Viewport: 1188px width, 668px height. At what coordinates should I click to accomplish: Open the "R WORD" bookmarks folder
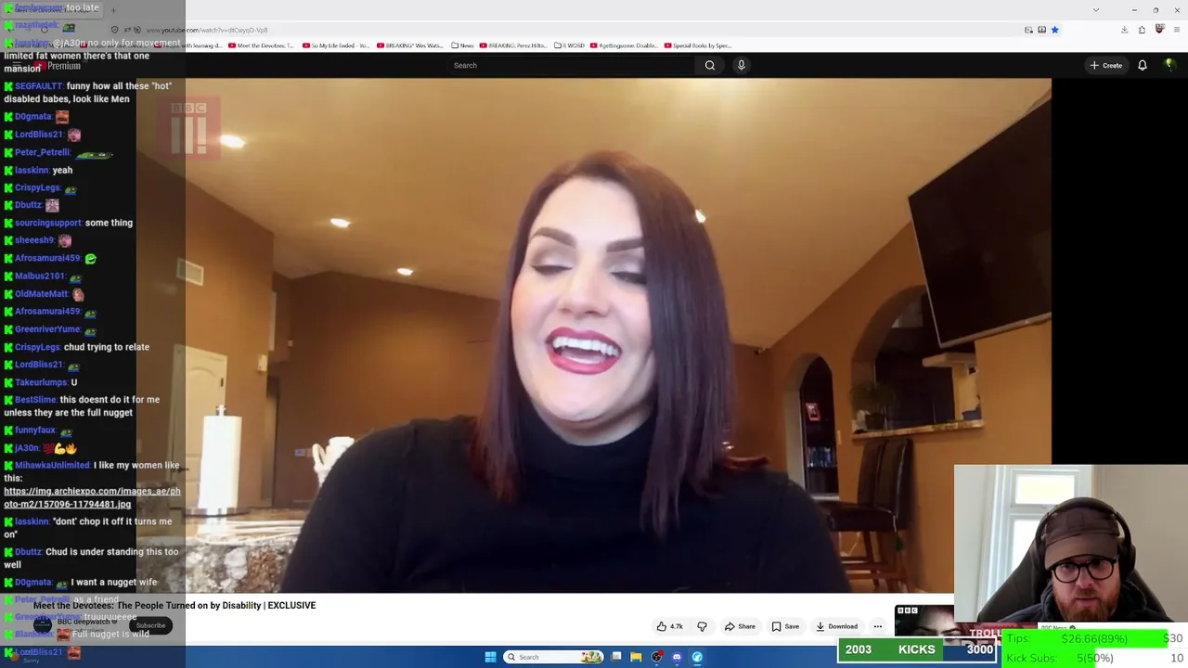point(569,45)
